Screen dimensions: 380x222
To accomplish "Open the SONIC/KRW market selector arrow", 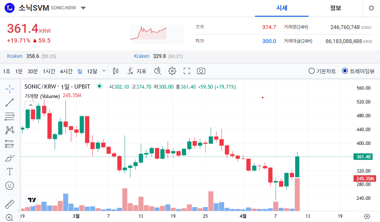I will pyautogui.click(x=83, y=8).
